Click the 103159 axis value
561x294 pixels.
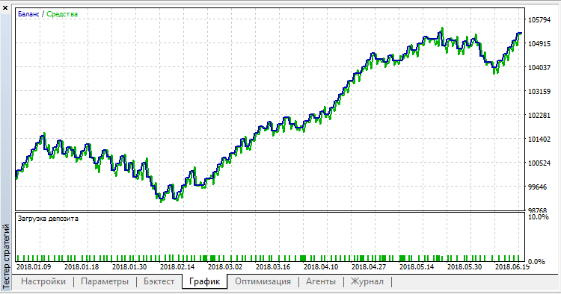coord(539,91)
